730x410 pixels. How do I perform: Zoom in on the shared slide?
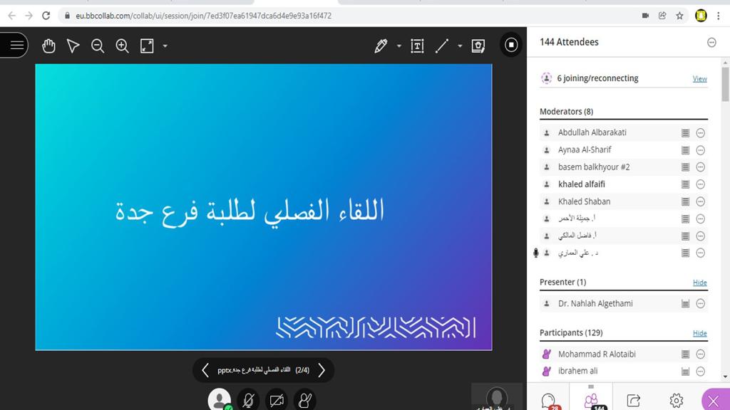(123, 46)
